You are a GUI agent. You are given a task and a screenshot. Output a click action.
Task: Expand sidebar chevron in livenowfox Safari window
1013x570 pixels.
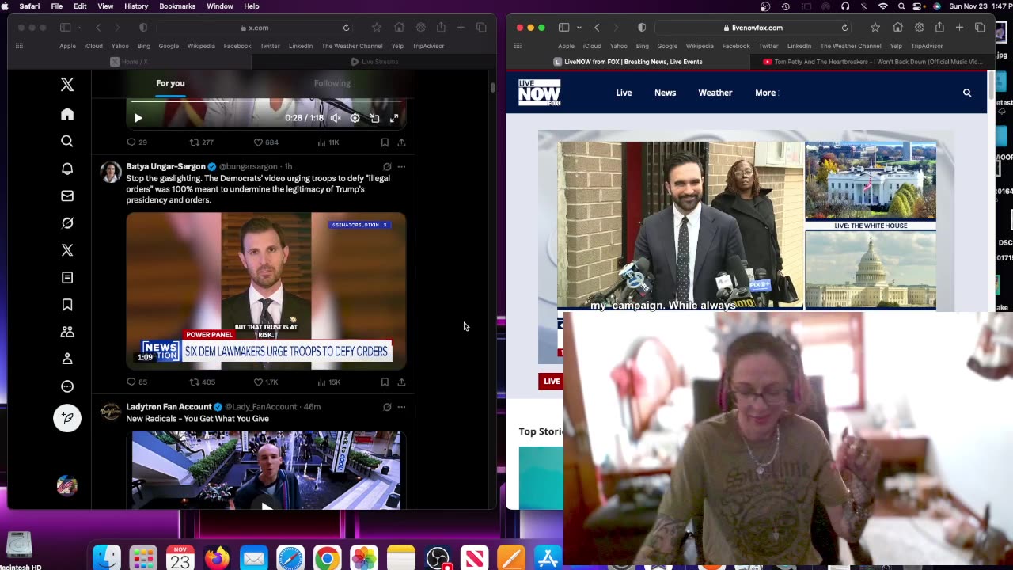[x=578, y=28]
